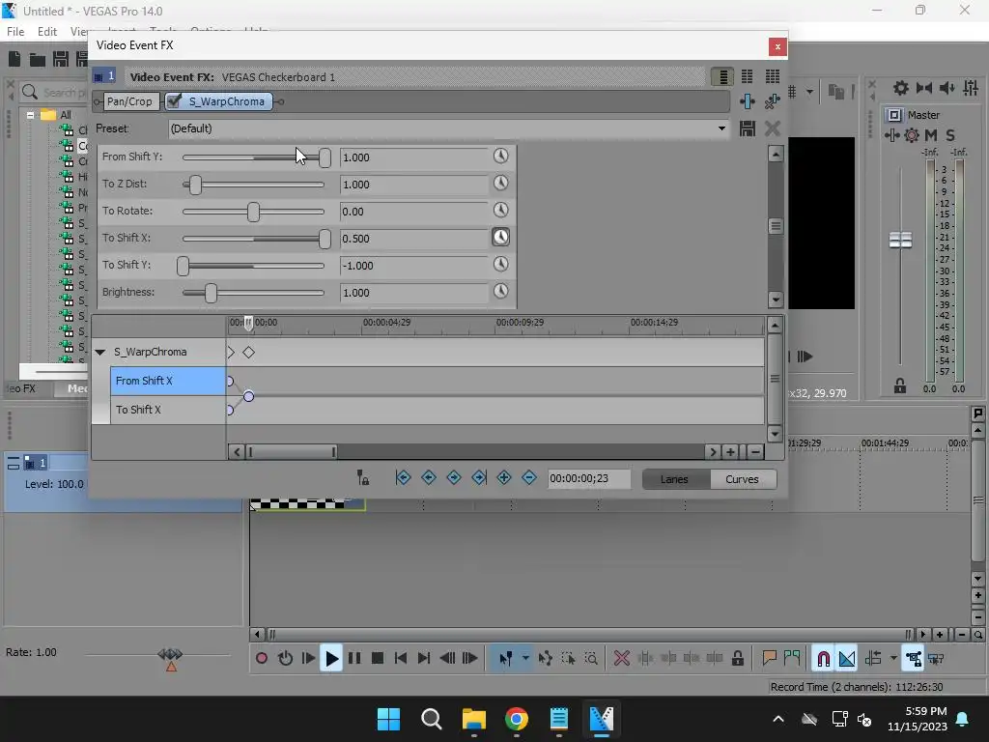This screenshot has height=742, width=989.
Task: Switch keyframe view to Lanes
Action: (674, 479)
